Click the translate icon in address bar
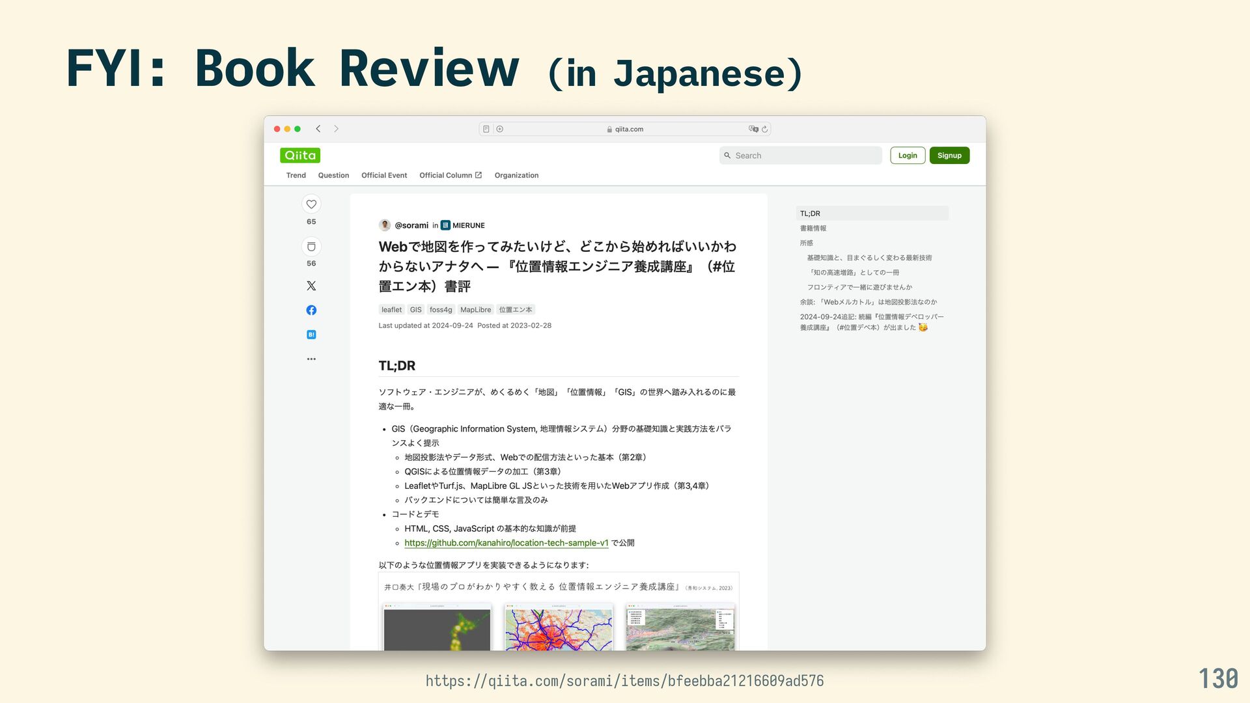The image size is (1250, 703). [x=753, y=129]
